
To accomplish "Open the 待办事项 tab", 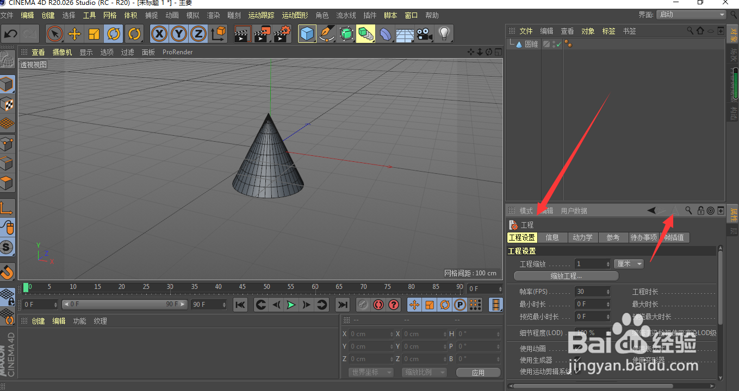I will click(x=644, y=237).
